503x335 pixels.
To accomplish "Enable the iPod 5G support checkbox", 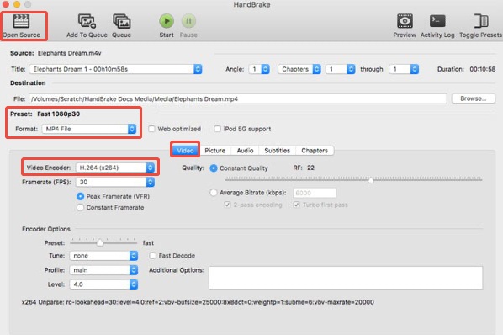I will coord(218,129).
